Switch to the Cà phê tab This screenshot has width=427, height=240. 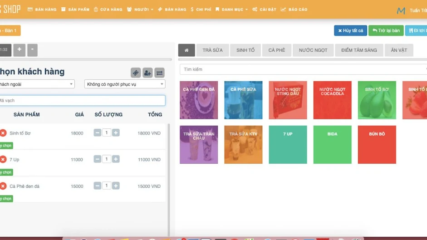[x=277, y=50]
